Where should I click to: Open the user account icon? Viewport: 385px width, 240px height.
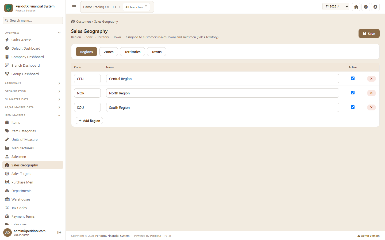pos(375,7)
